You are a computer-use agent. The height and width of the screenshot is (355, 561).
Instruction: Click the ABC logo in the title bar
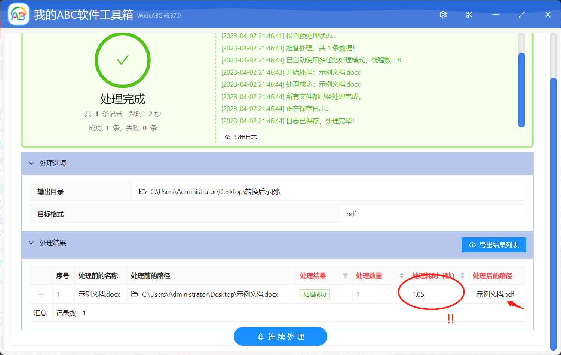pos(18,14)
